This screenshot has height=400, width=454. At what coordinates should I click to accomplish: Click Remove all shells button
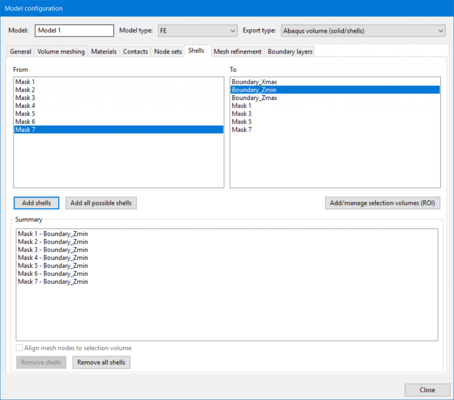pyautogui.click(x=102, y=362)
